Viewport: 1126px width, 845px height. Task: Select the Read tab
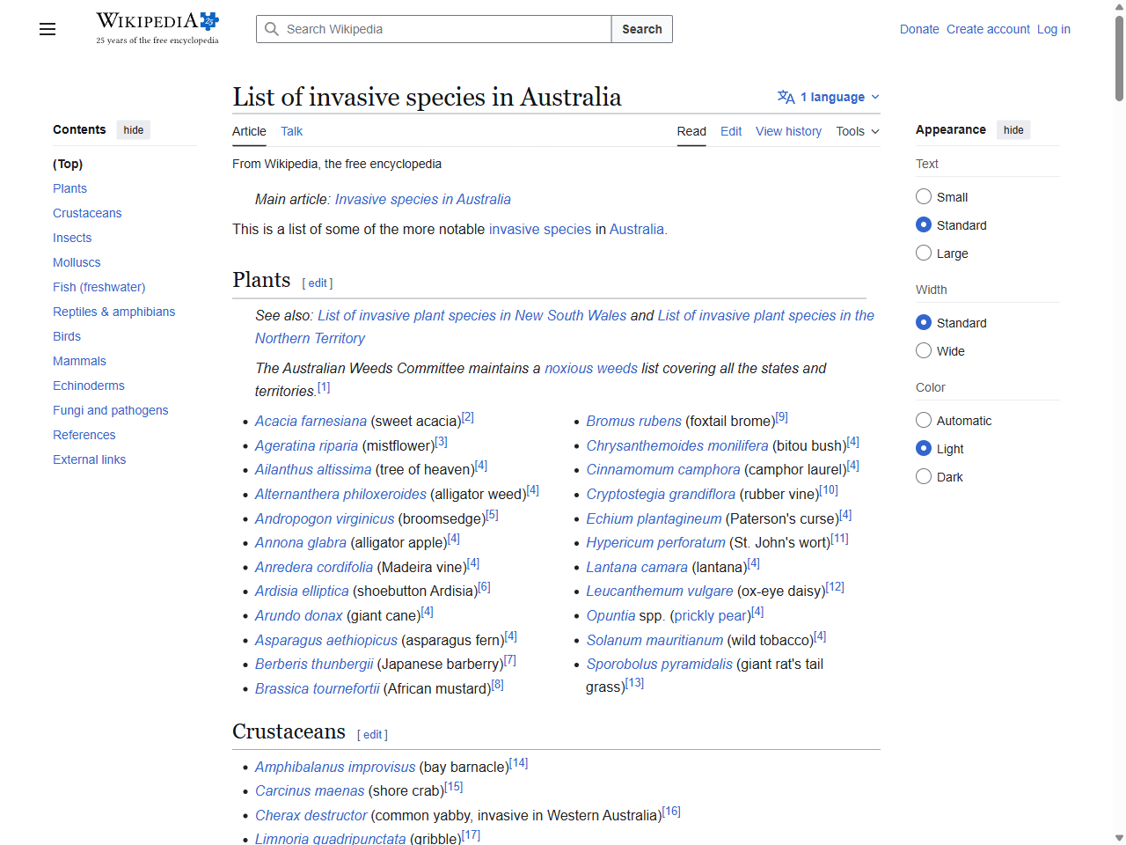pos(691,131)
